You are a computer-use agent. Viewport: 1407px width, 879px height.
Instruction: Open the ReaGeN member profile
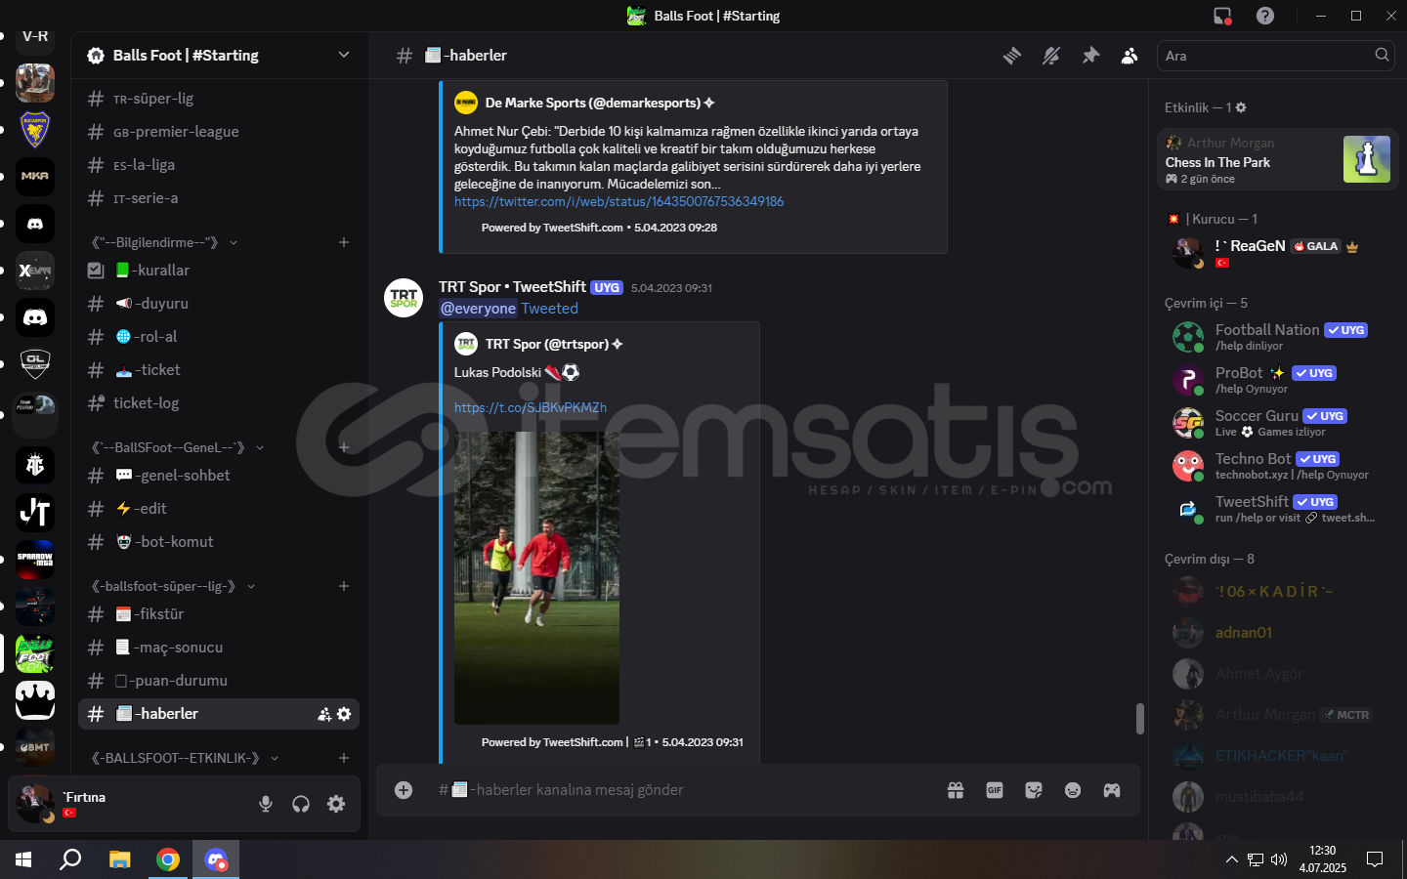(1277, 252)
